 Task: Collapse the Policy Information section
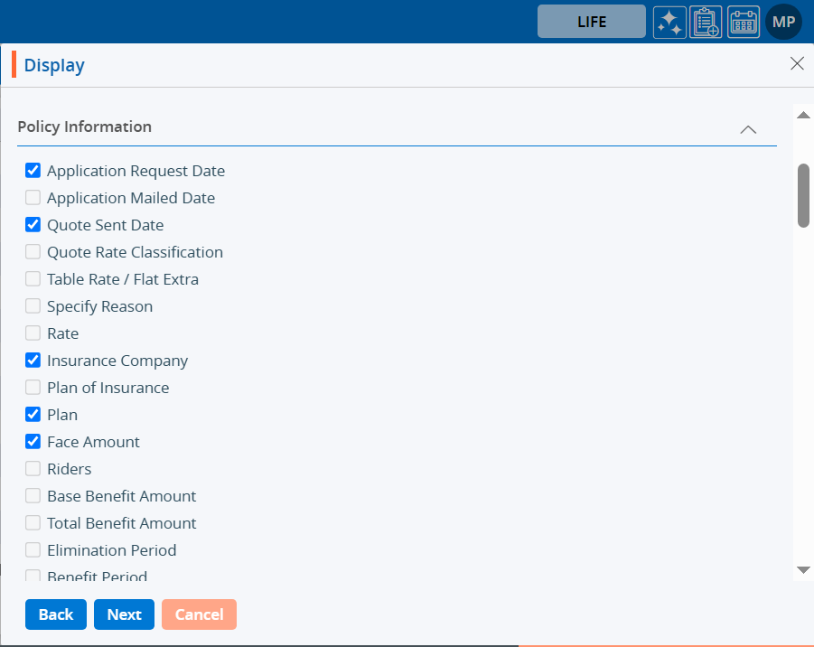click(x=748, y=129)
